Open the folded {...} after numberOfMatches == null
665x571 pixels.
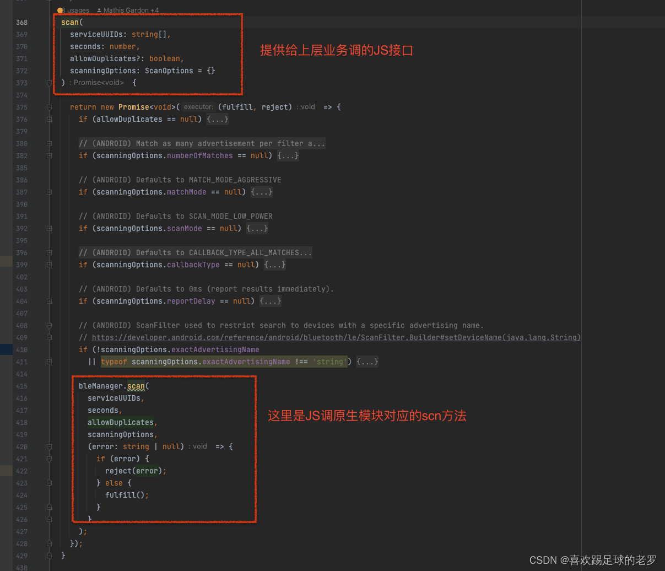[x=288, y=156]
